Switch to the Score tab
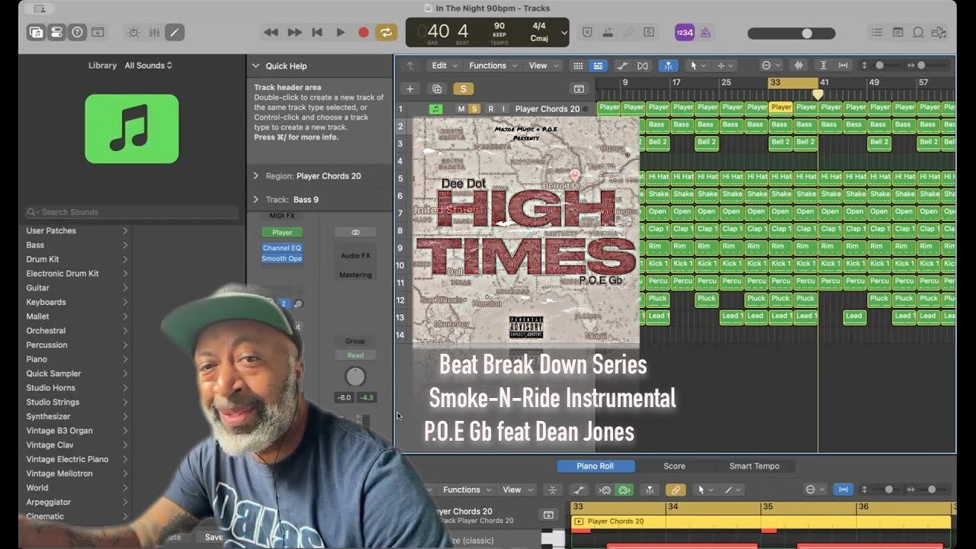Viewport: 976px width, 549px height. pyautogui.click(x=674, y=466)
